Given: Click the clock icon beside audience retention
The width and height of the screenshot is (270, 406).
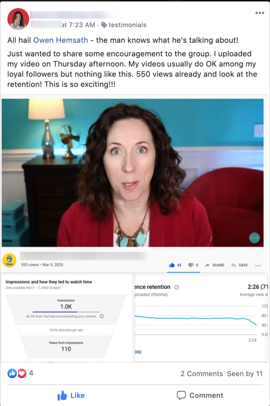Looking at the screenshot, I should coord(177,287).
